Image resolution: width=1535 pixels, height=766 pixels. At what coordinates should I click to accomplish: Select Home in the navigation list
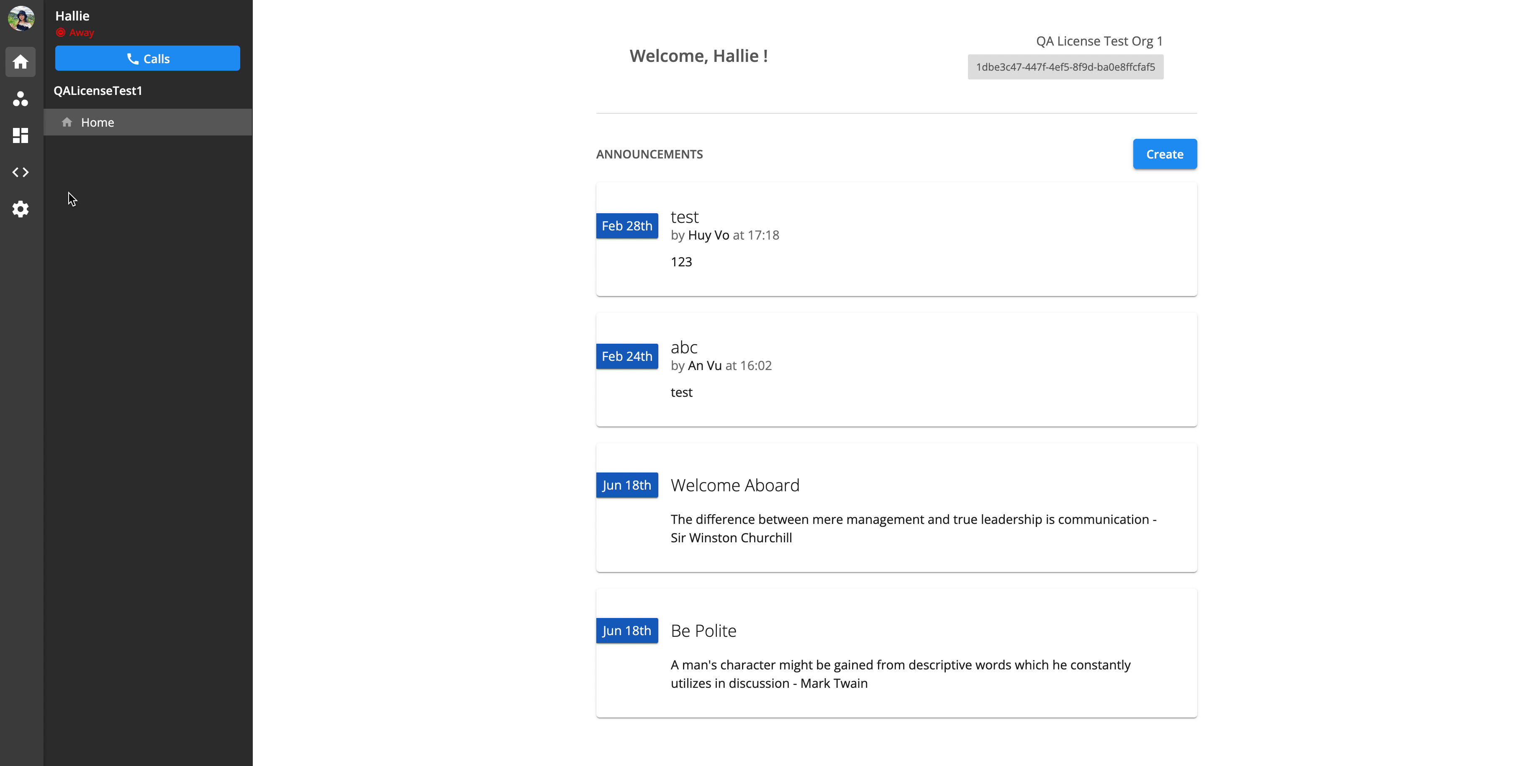click(148, 122)
